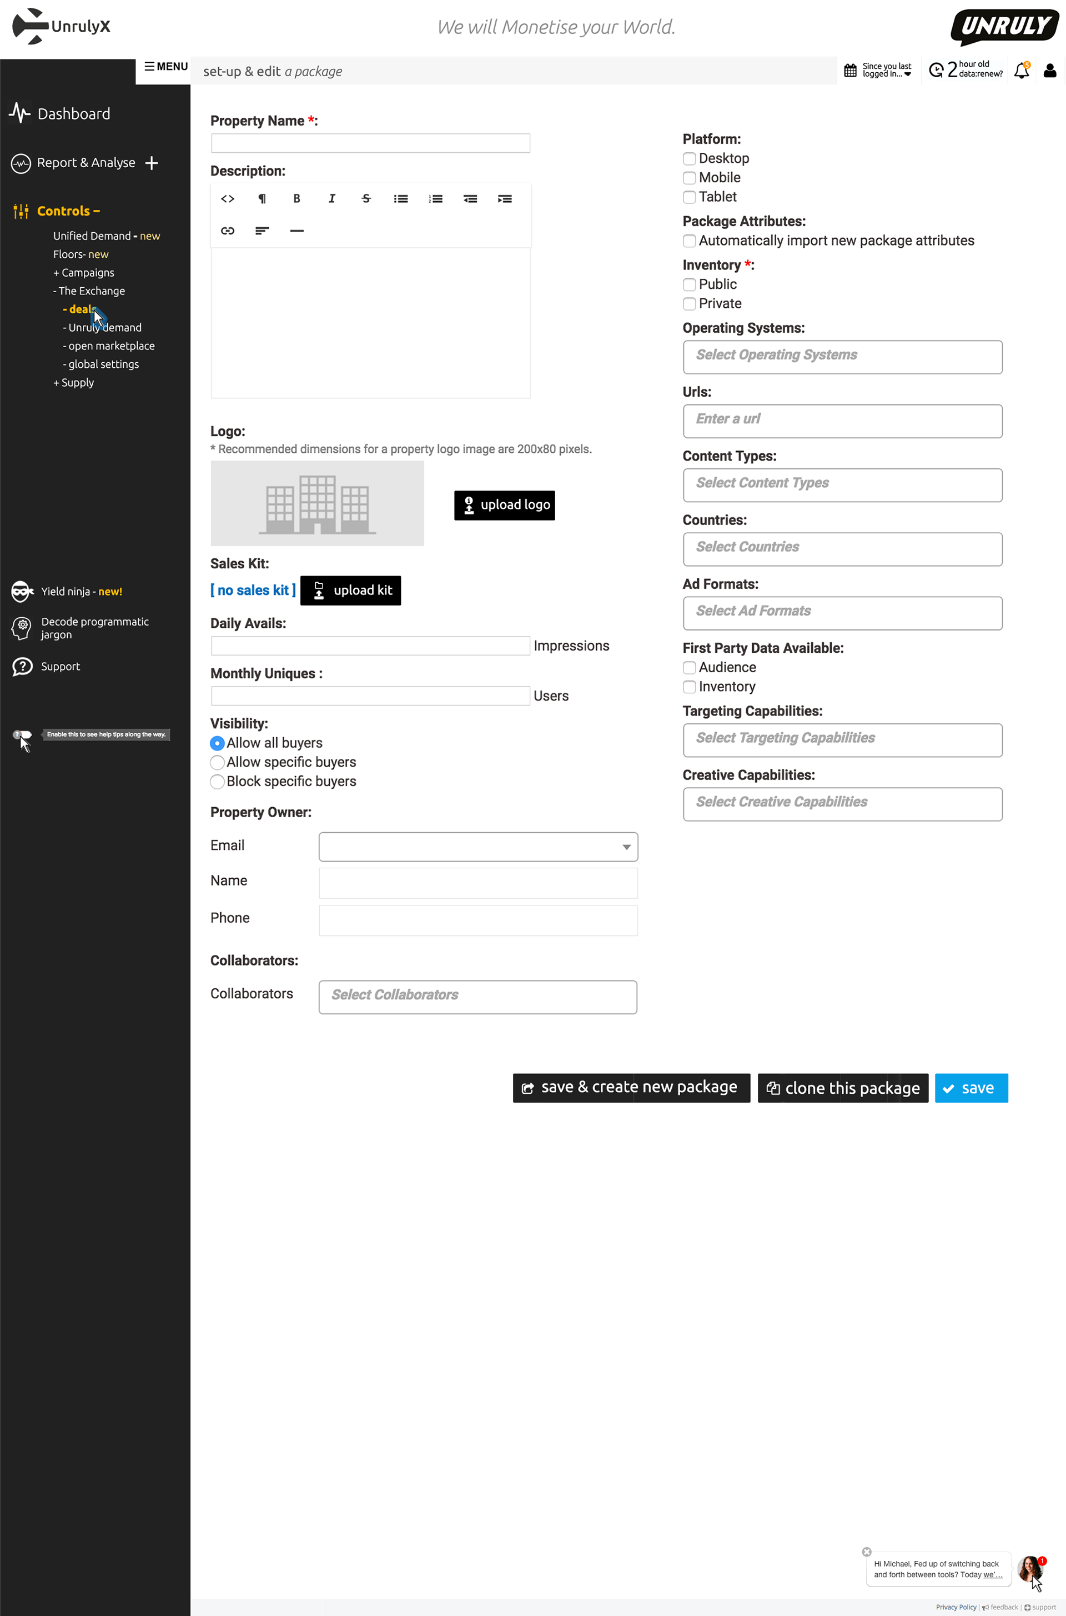Insert a link using the link icon
Image resolution: width=1066 pixels, height=1616 pixels.
(x=228, y=231)
